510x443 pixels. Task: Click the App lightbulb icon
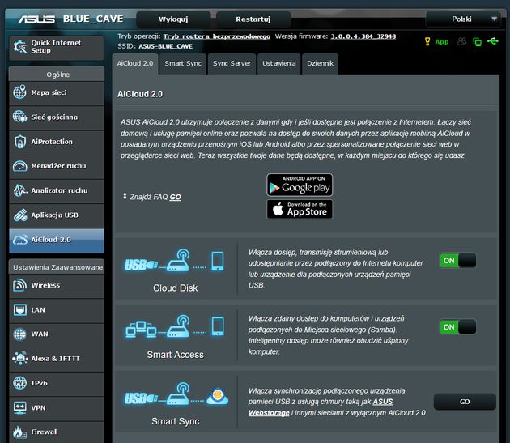[x=427, y=41]
